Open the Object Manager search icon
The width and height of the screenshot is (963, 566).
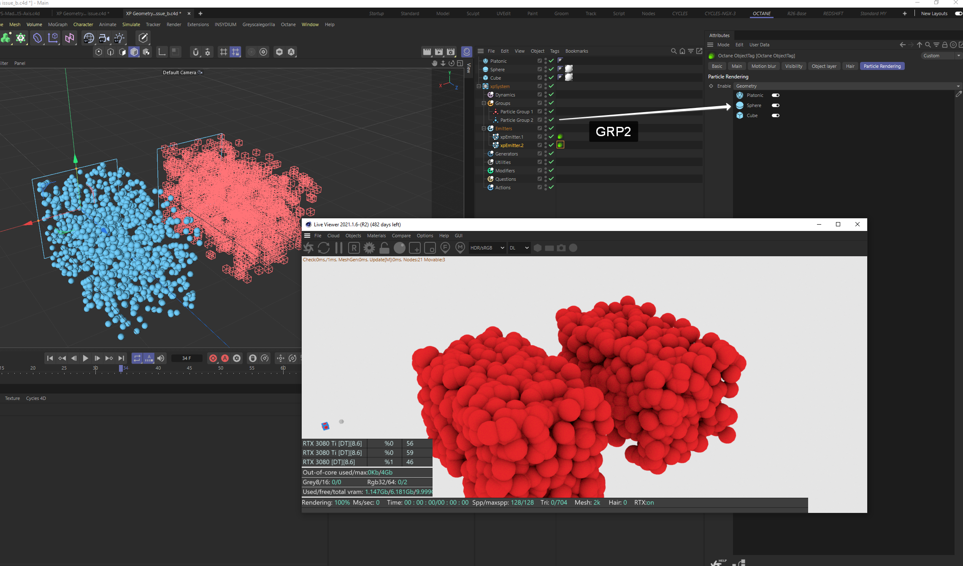click(674, 51)
